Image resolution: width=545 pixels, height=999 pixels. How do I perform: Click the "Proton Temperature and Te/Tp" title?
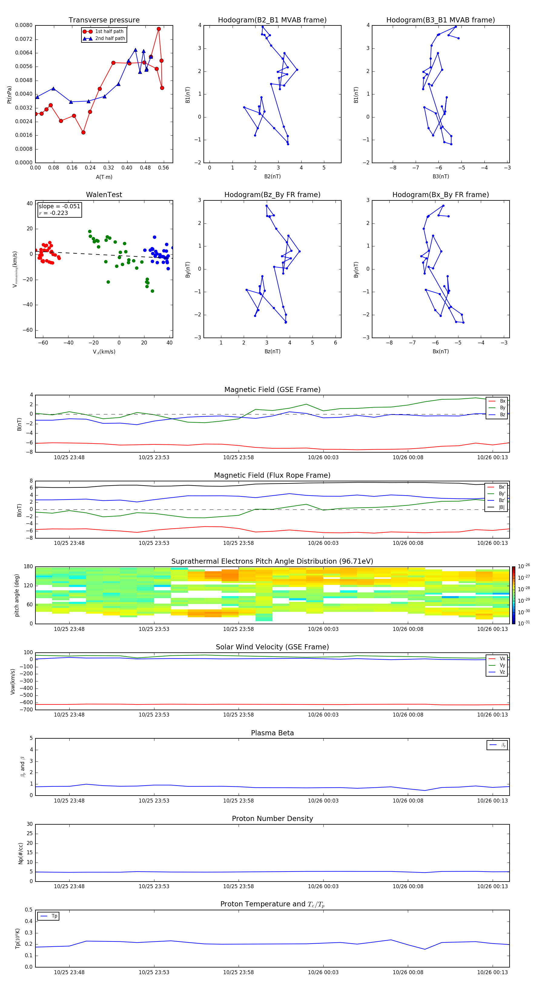pos(272,904)
